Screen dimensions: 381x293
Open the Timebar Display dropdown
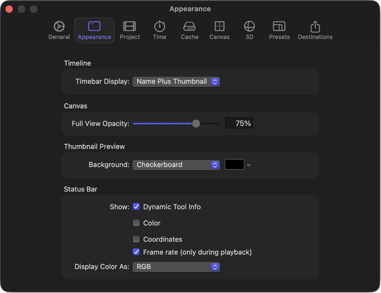[176, 82]
